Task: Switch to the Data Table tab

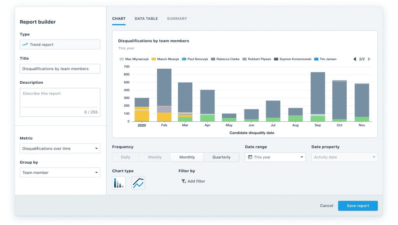Action: 146,18
